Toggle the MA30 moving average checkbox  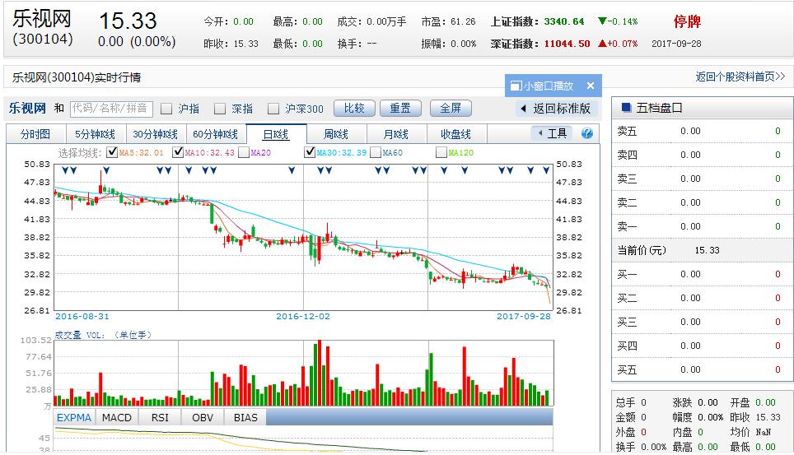(310, 152)
